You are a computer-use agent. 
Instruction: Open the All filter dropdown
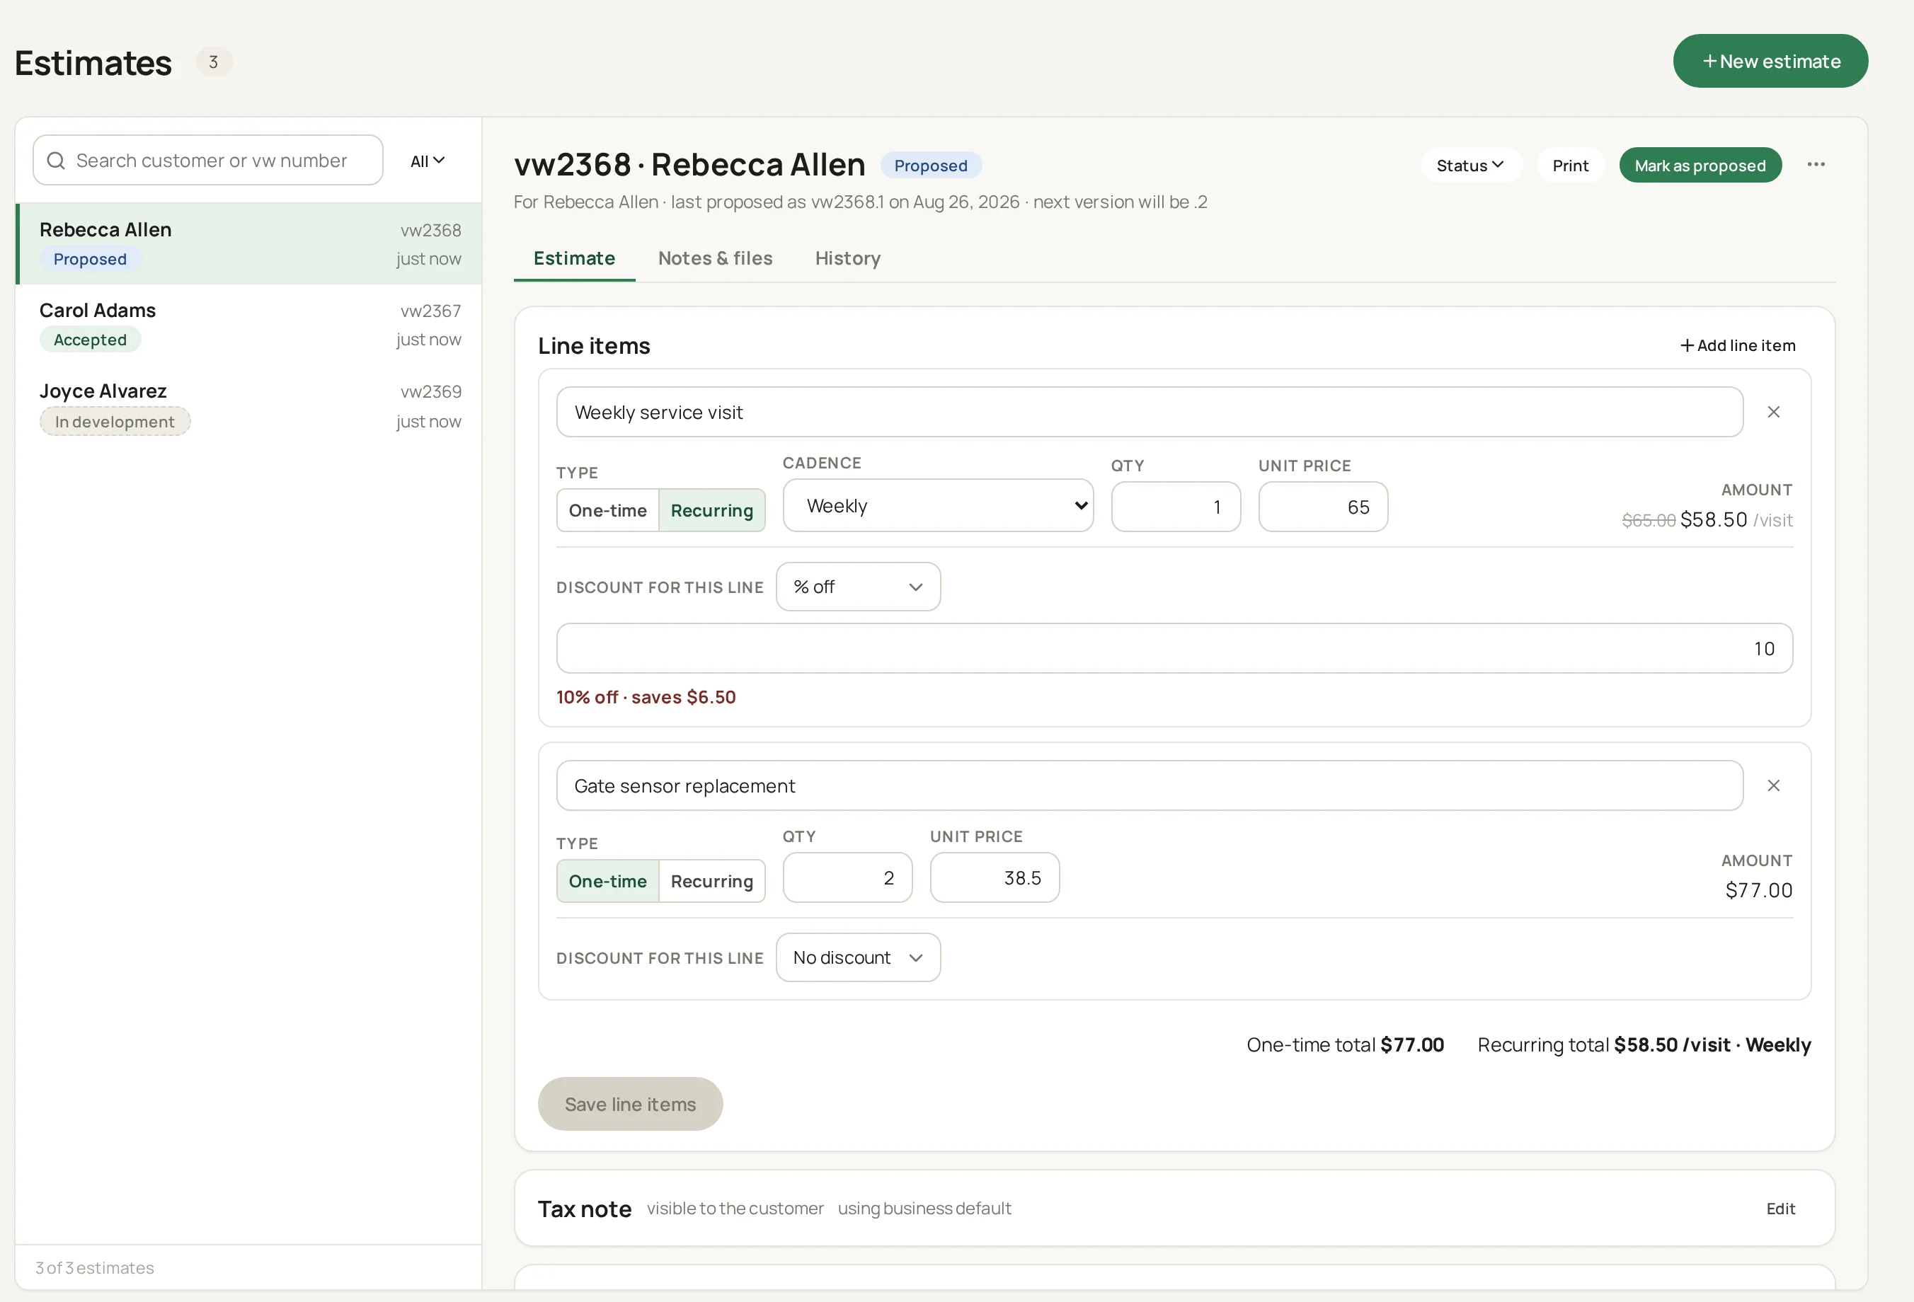click(x=428, y=161)
